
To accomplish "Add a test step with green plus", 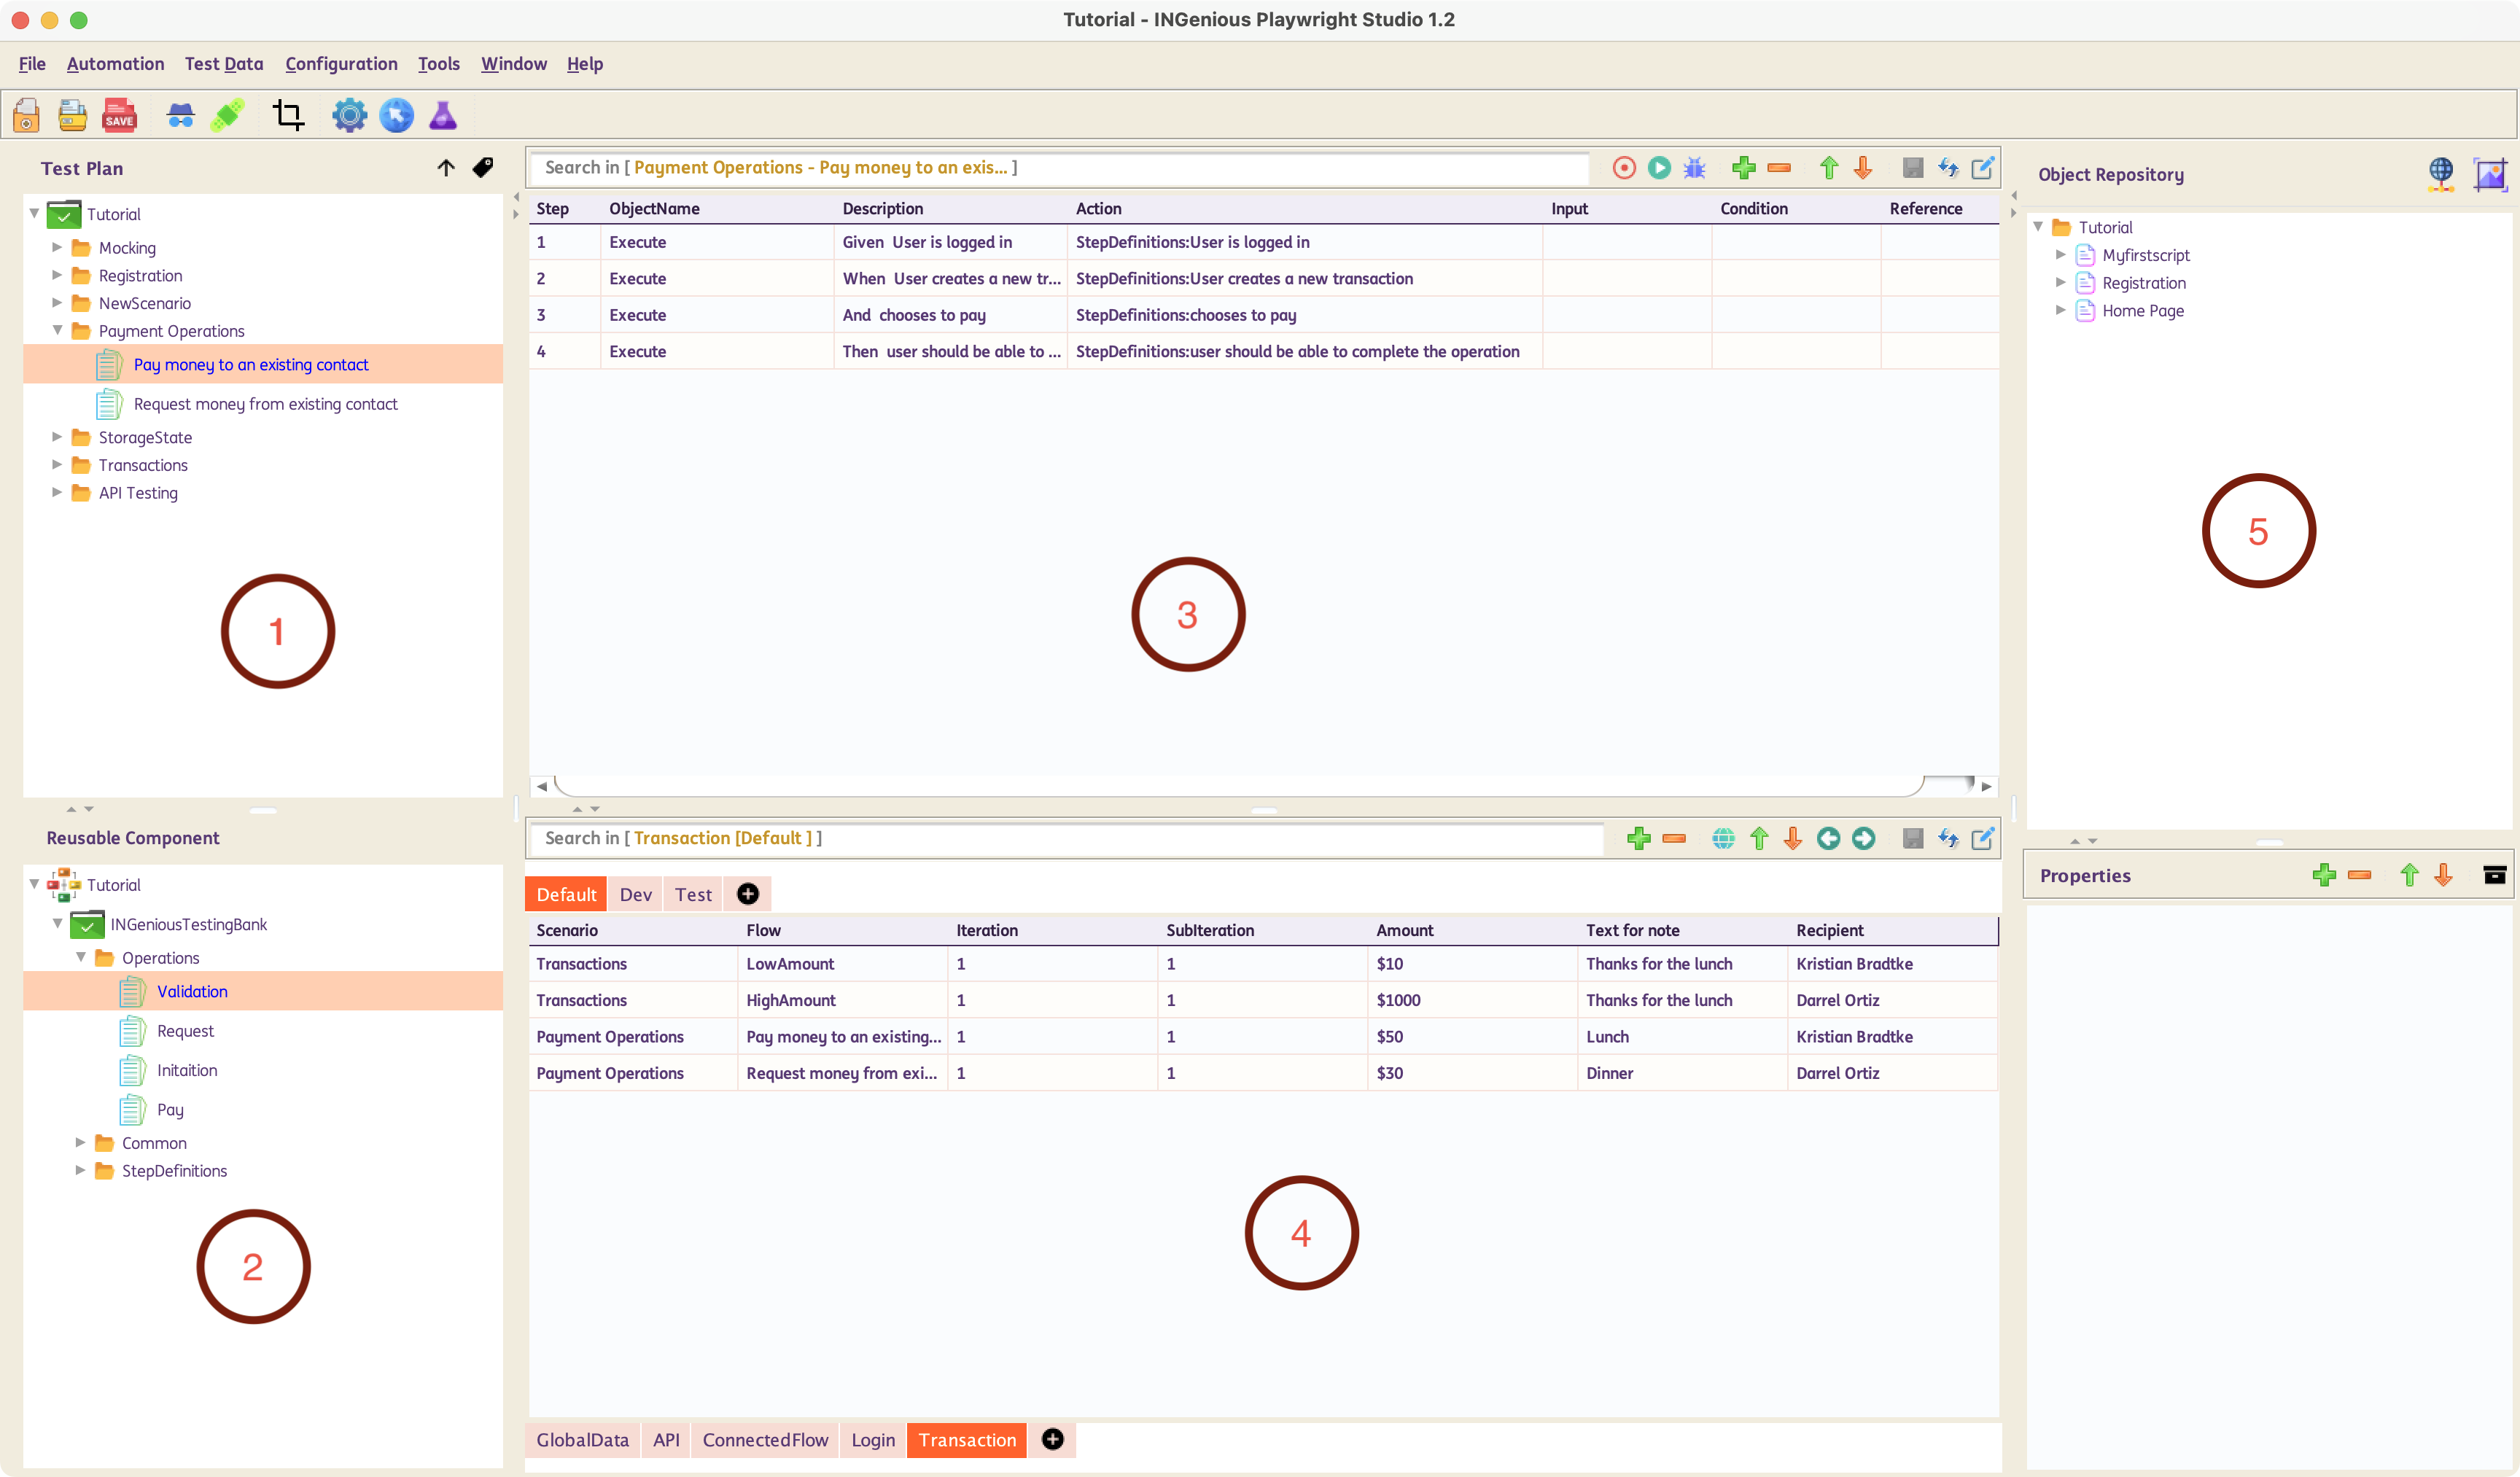I will (1744, 167).
